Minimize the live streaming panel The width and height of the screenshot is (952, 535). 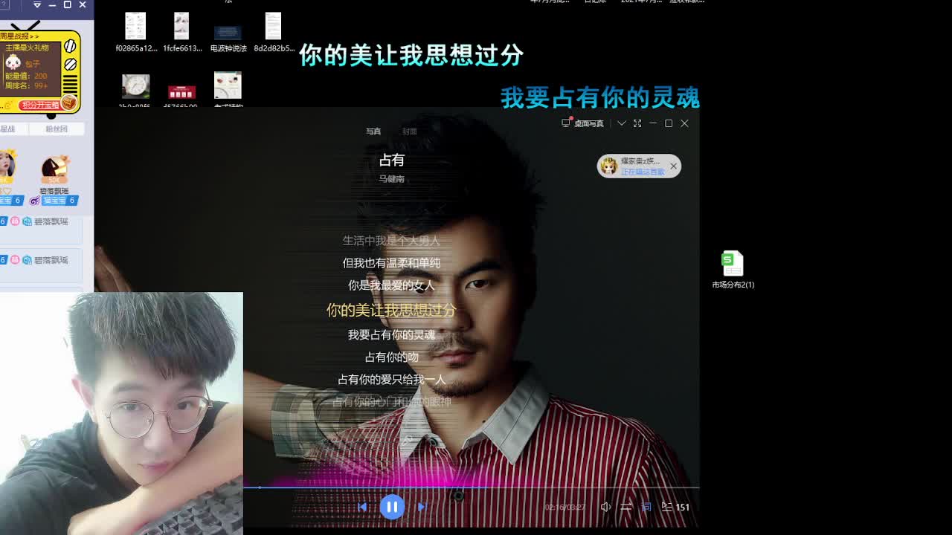(x=52, y=5)
